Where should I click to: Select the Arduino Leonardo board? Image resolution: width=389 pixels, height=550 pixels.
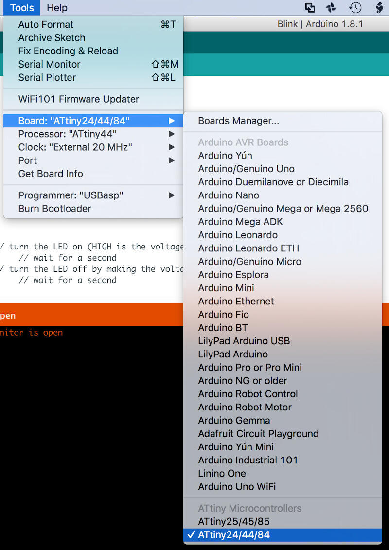click(283, 235)
